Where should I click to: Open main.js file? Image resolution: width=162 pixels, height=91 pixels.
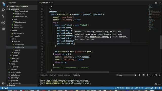pos(15,61)
